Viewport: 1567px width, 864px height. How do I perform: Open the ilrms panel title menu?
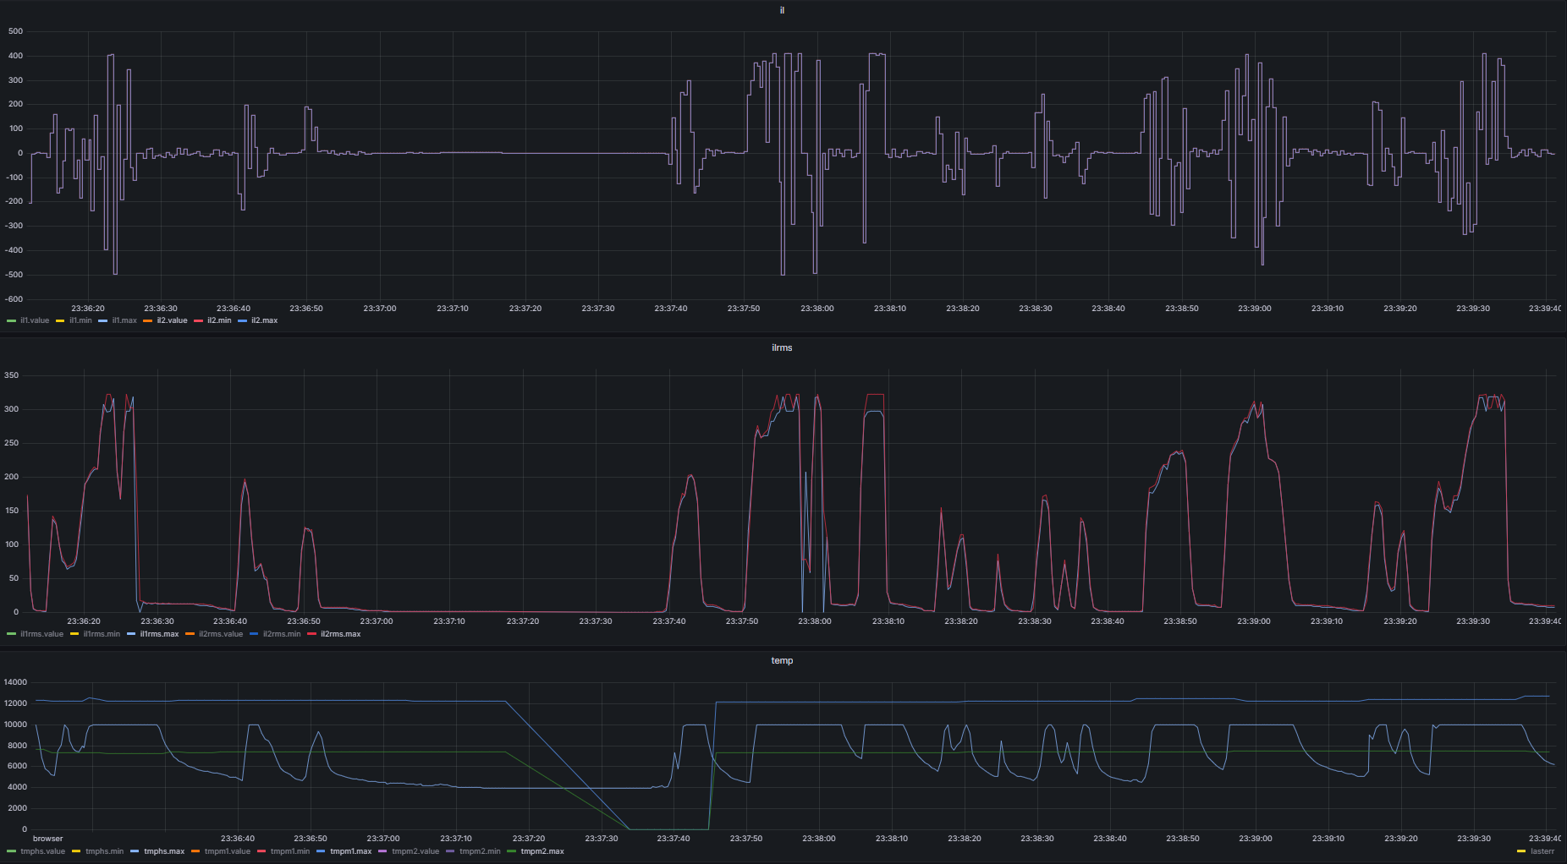tap(782, 347)
